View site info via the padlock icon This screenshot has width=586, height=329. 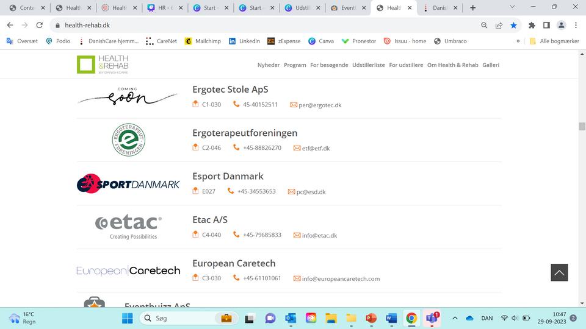pyautogui.click(x=57, y=26)
